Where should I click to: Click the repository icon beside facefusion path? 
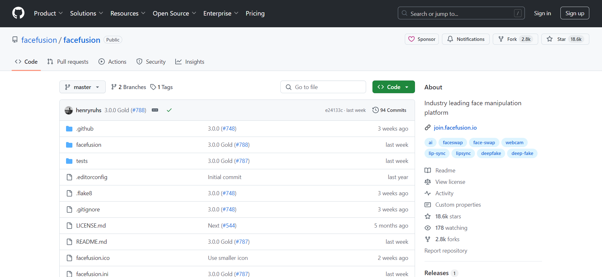tap(15, 40)
